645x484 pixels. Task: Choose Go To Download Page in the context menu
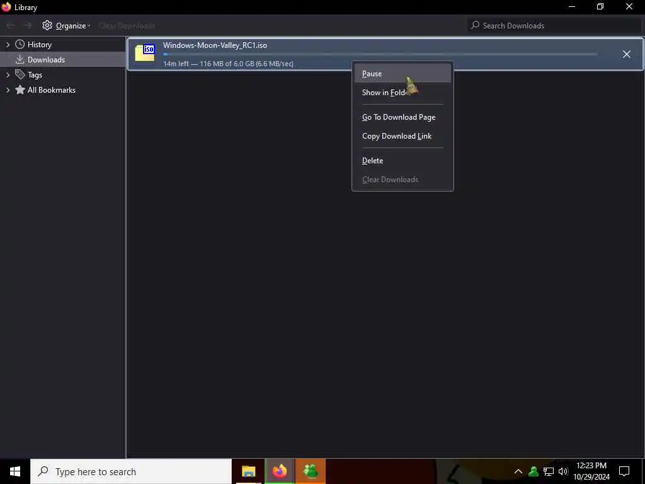point(402,117)
